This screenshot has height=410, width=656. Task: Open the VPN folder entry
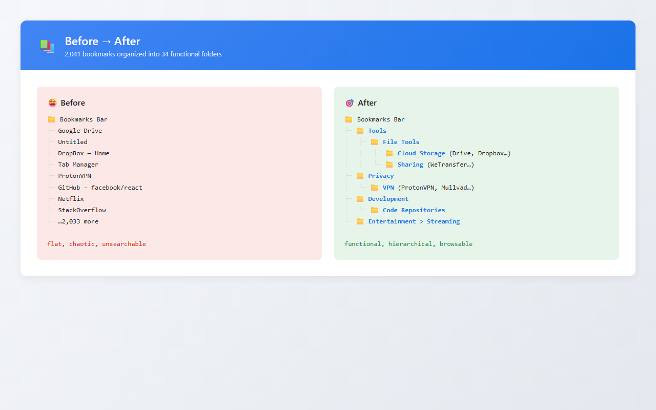388,188
